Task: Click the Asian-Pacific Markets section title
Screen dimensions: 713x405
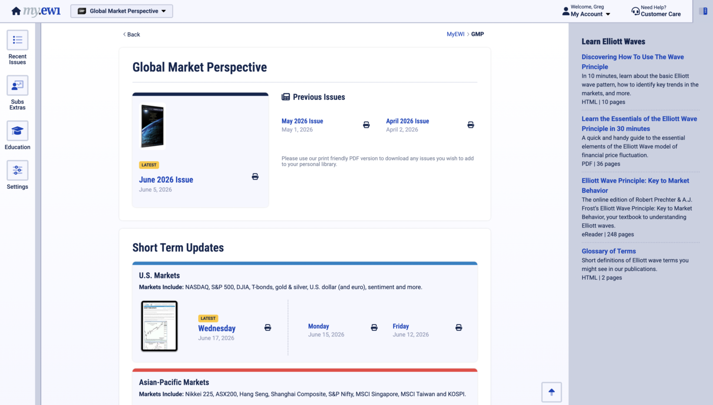Action: 174,382
